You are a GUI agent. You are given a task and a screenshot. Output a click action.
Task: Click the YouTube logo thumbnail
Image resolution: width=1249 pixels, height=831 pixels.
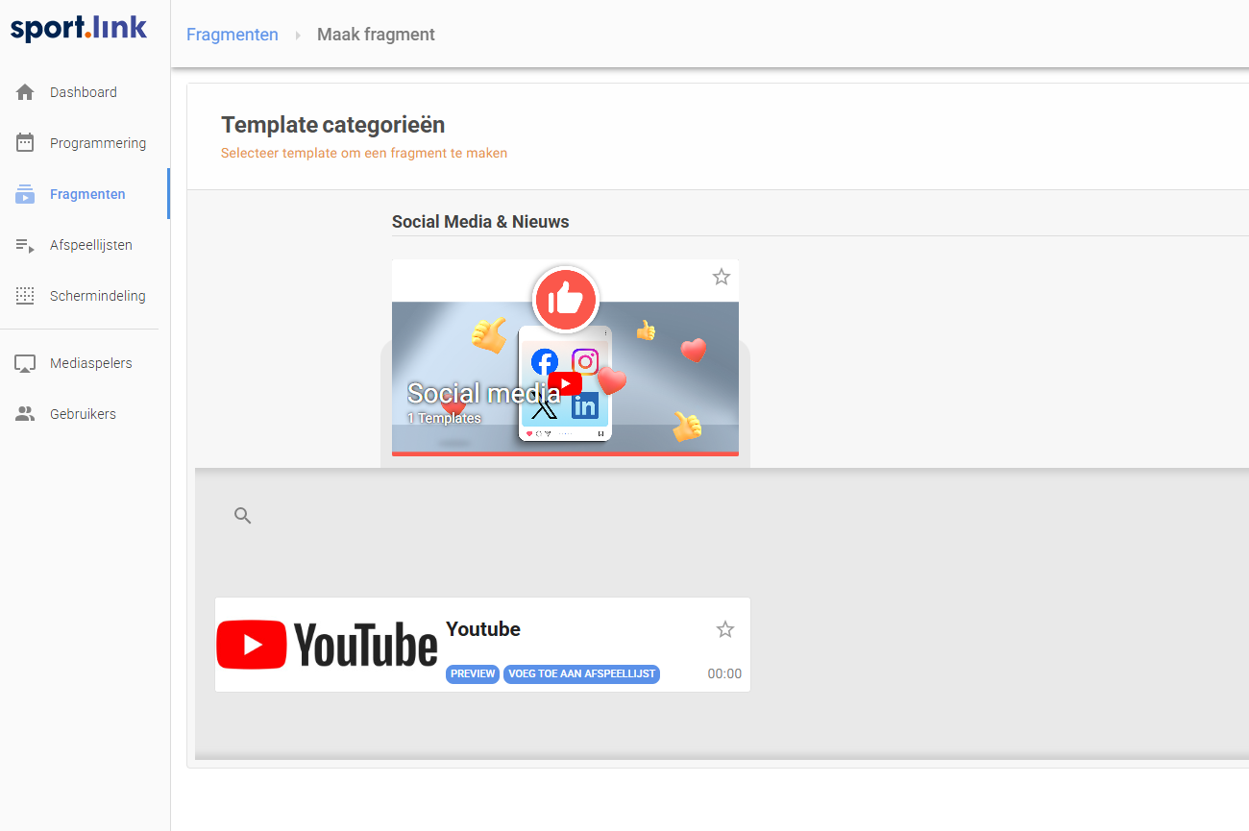[x=328, y=644]
